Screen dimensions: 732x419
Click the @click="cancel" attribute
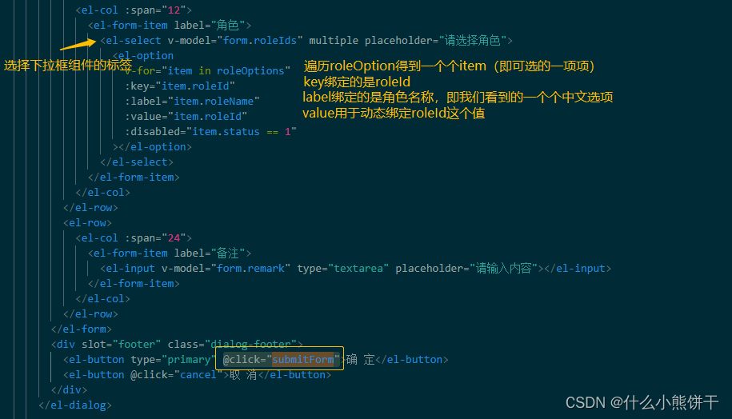tap(177, 375)
